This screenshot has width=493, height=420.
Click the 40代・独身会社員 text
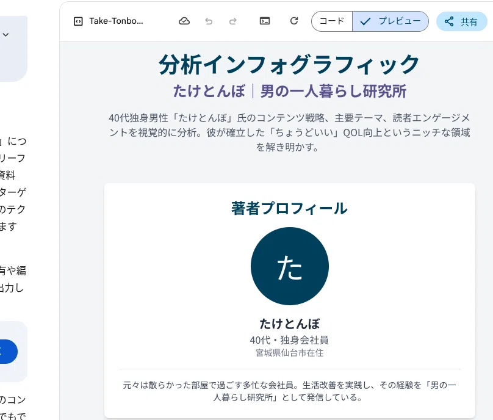289,340
